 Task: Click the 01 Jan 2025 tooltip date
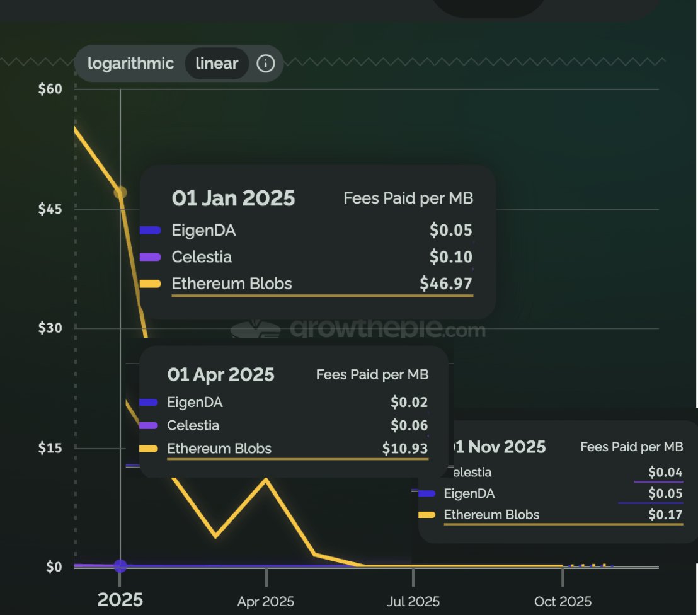233,198
